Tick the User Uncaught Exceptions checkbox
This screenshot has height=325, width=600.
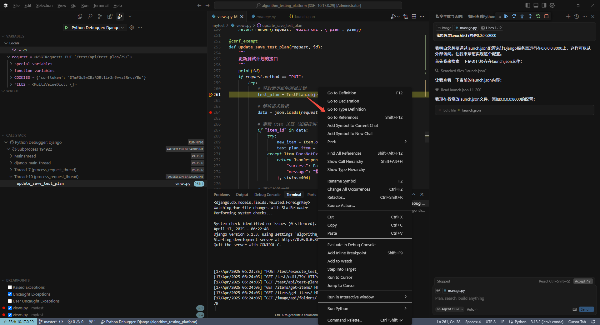pyautogui.click(x=10, y=301)
